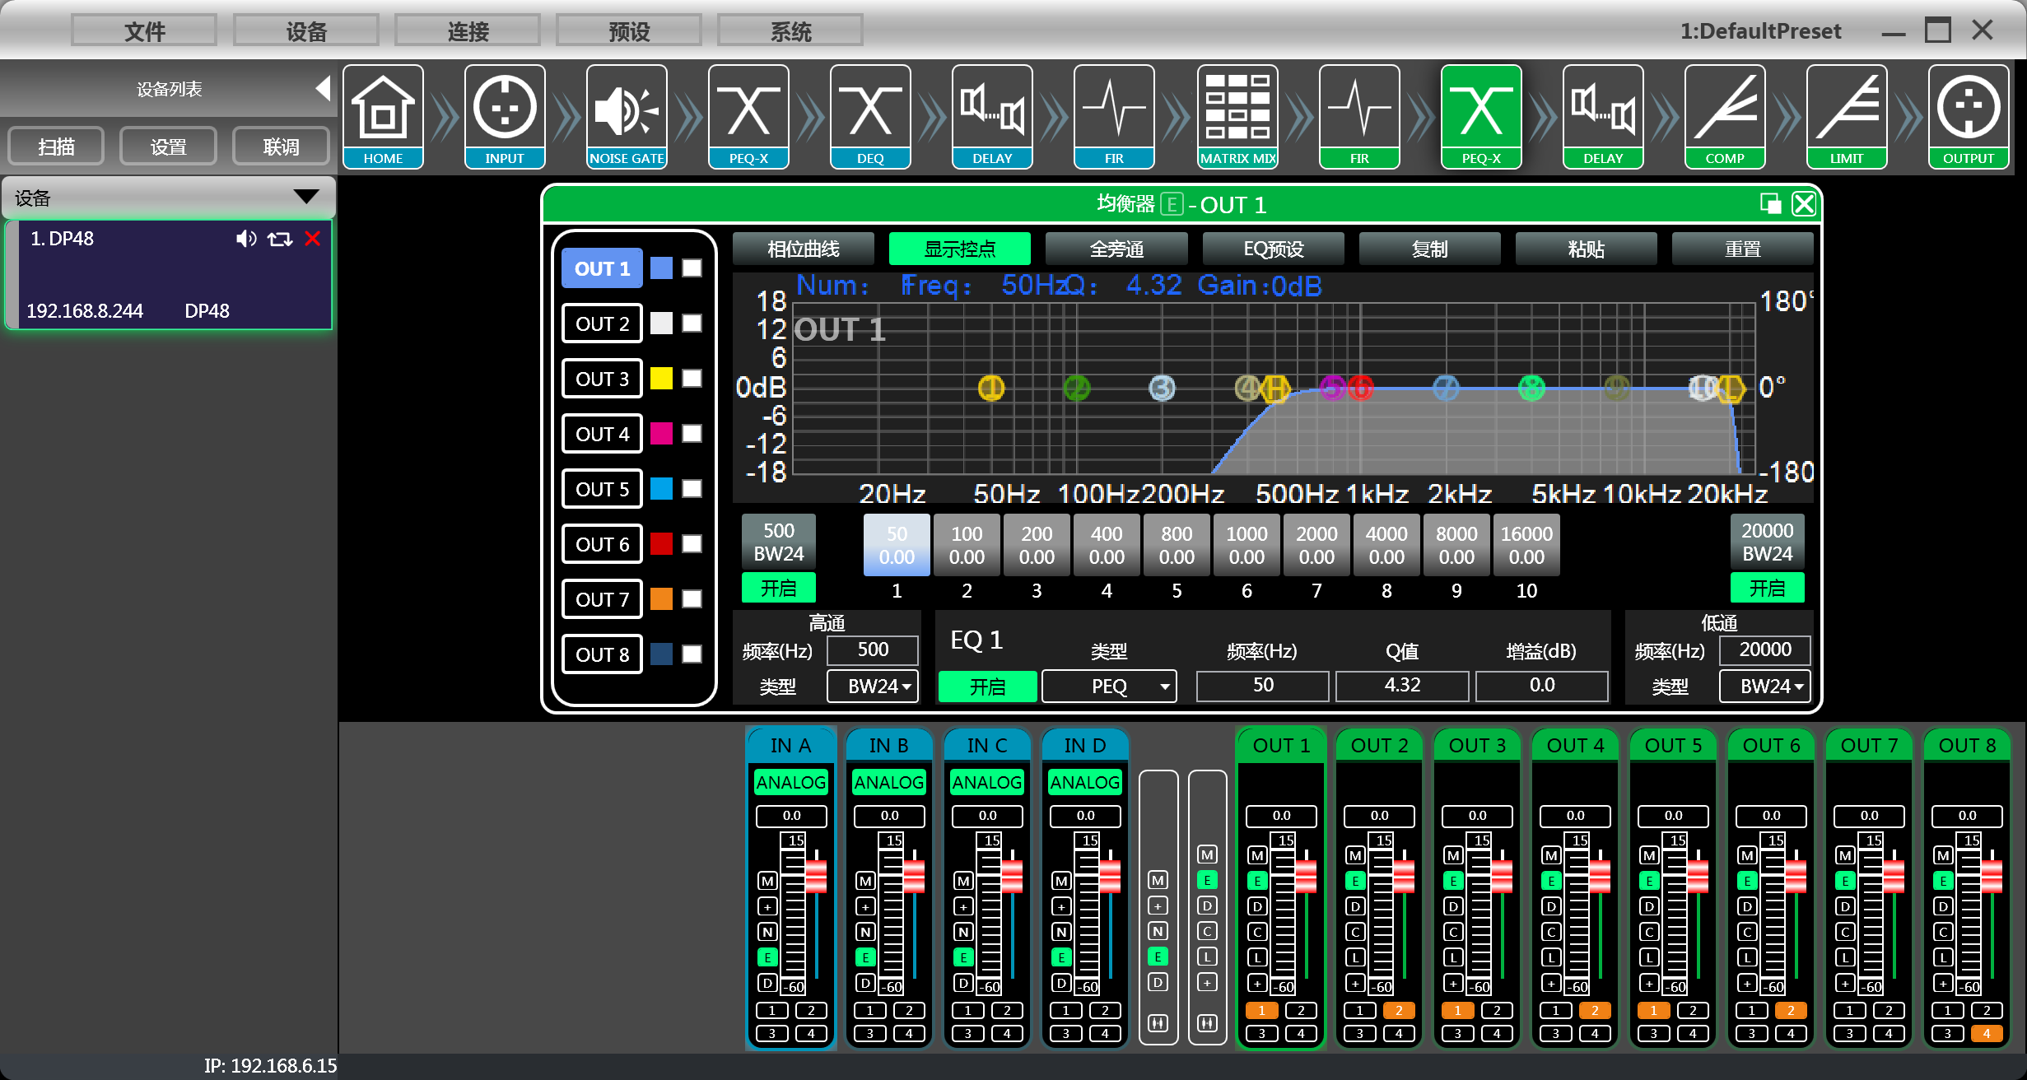The width and height of the screenshot is (2027, 1080).
Task: Open the INPUT module
Action: (505, 117)
